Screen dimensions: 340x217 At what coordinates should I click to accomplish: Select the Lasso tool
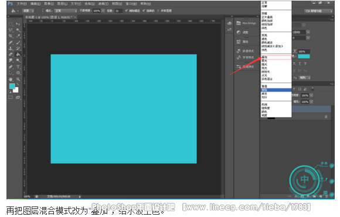pos(11,30)
